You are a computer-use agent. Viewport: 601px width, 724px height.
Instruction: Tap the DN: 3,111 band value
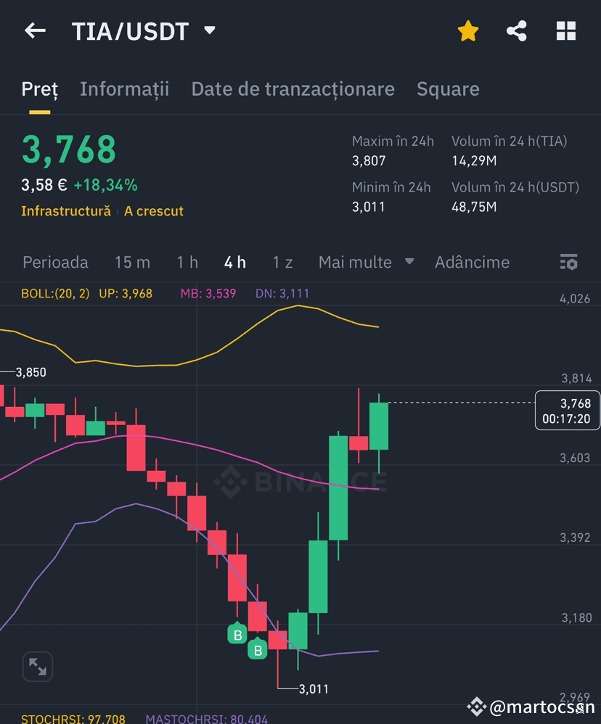pyautogui.click(x=282, y=294)
